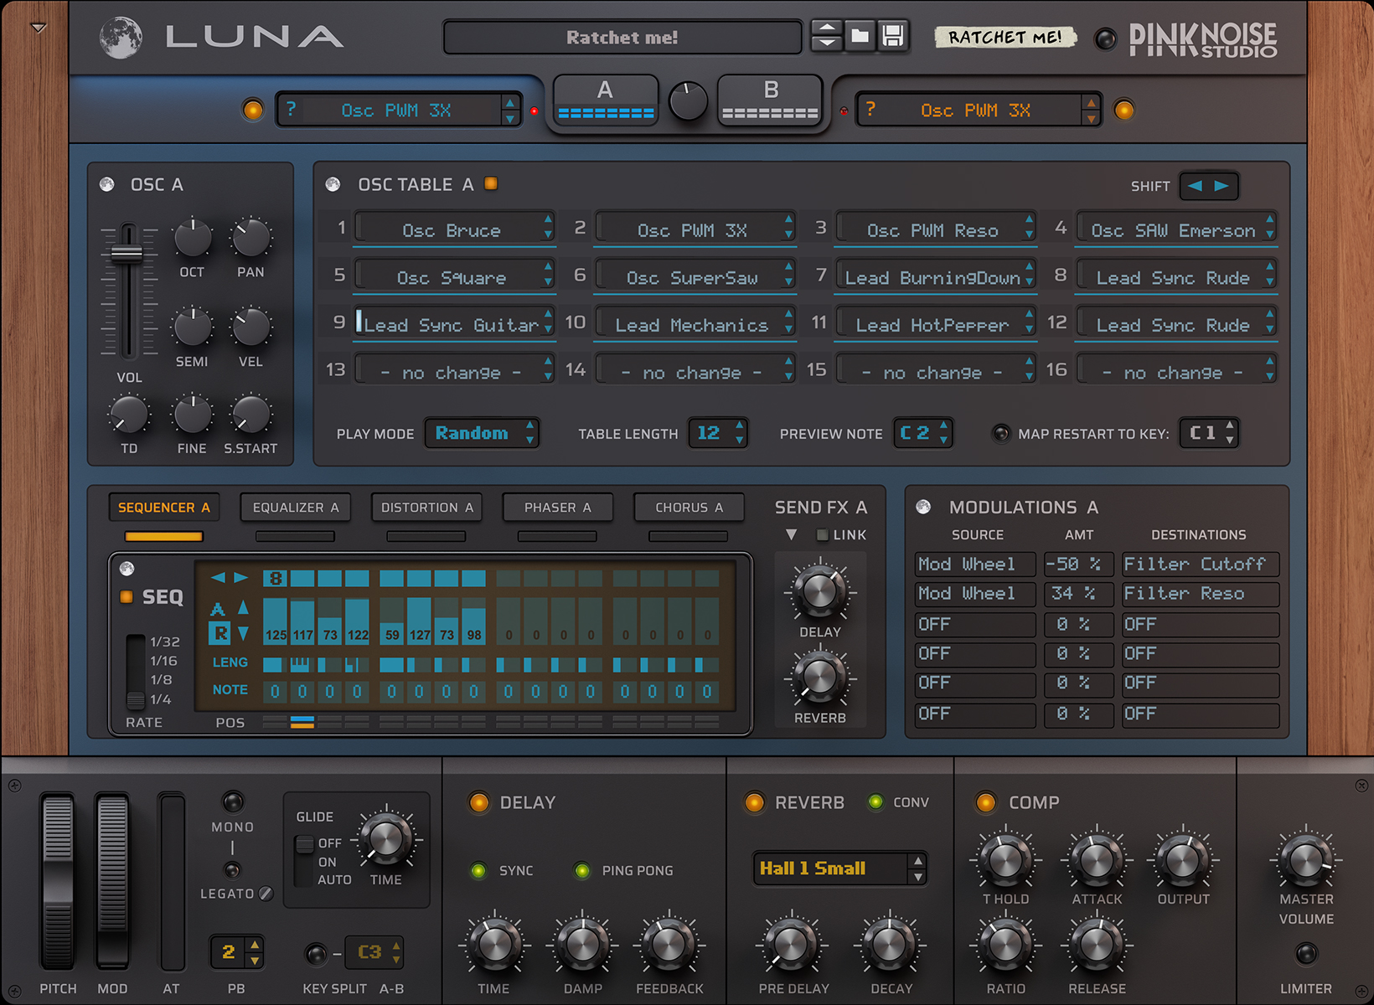This screenshot has width=1374, height=1005.
Task: Click the legato slash icon
Action: tap(266, 894)
